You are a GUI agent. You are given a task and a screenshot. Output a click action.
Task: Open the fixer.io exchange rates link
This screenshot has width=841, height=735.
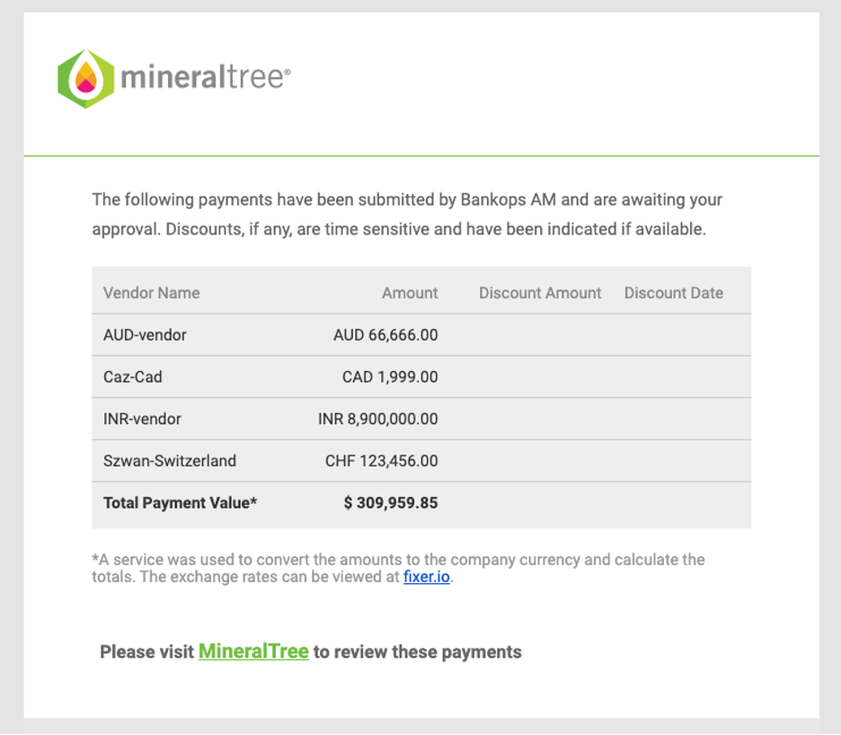pos(427,577)
